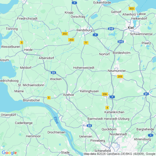Click the A215 highway shield
Screen dimensions: 156x156
click(121, 42)
